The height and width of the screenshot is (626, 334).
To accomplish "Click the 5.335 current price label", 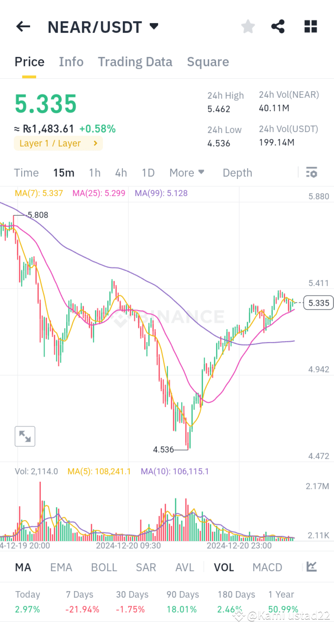I will pos(318,303).
